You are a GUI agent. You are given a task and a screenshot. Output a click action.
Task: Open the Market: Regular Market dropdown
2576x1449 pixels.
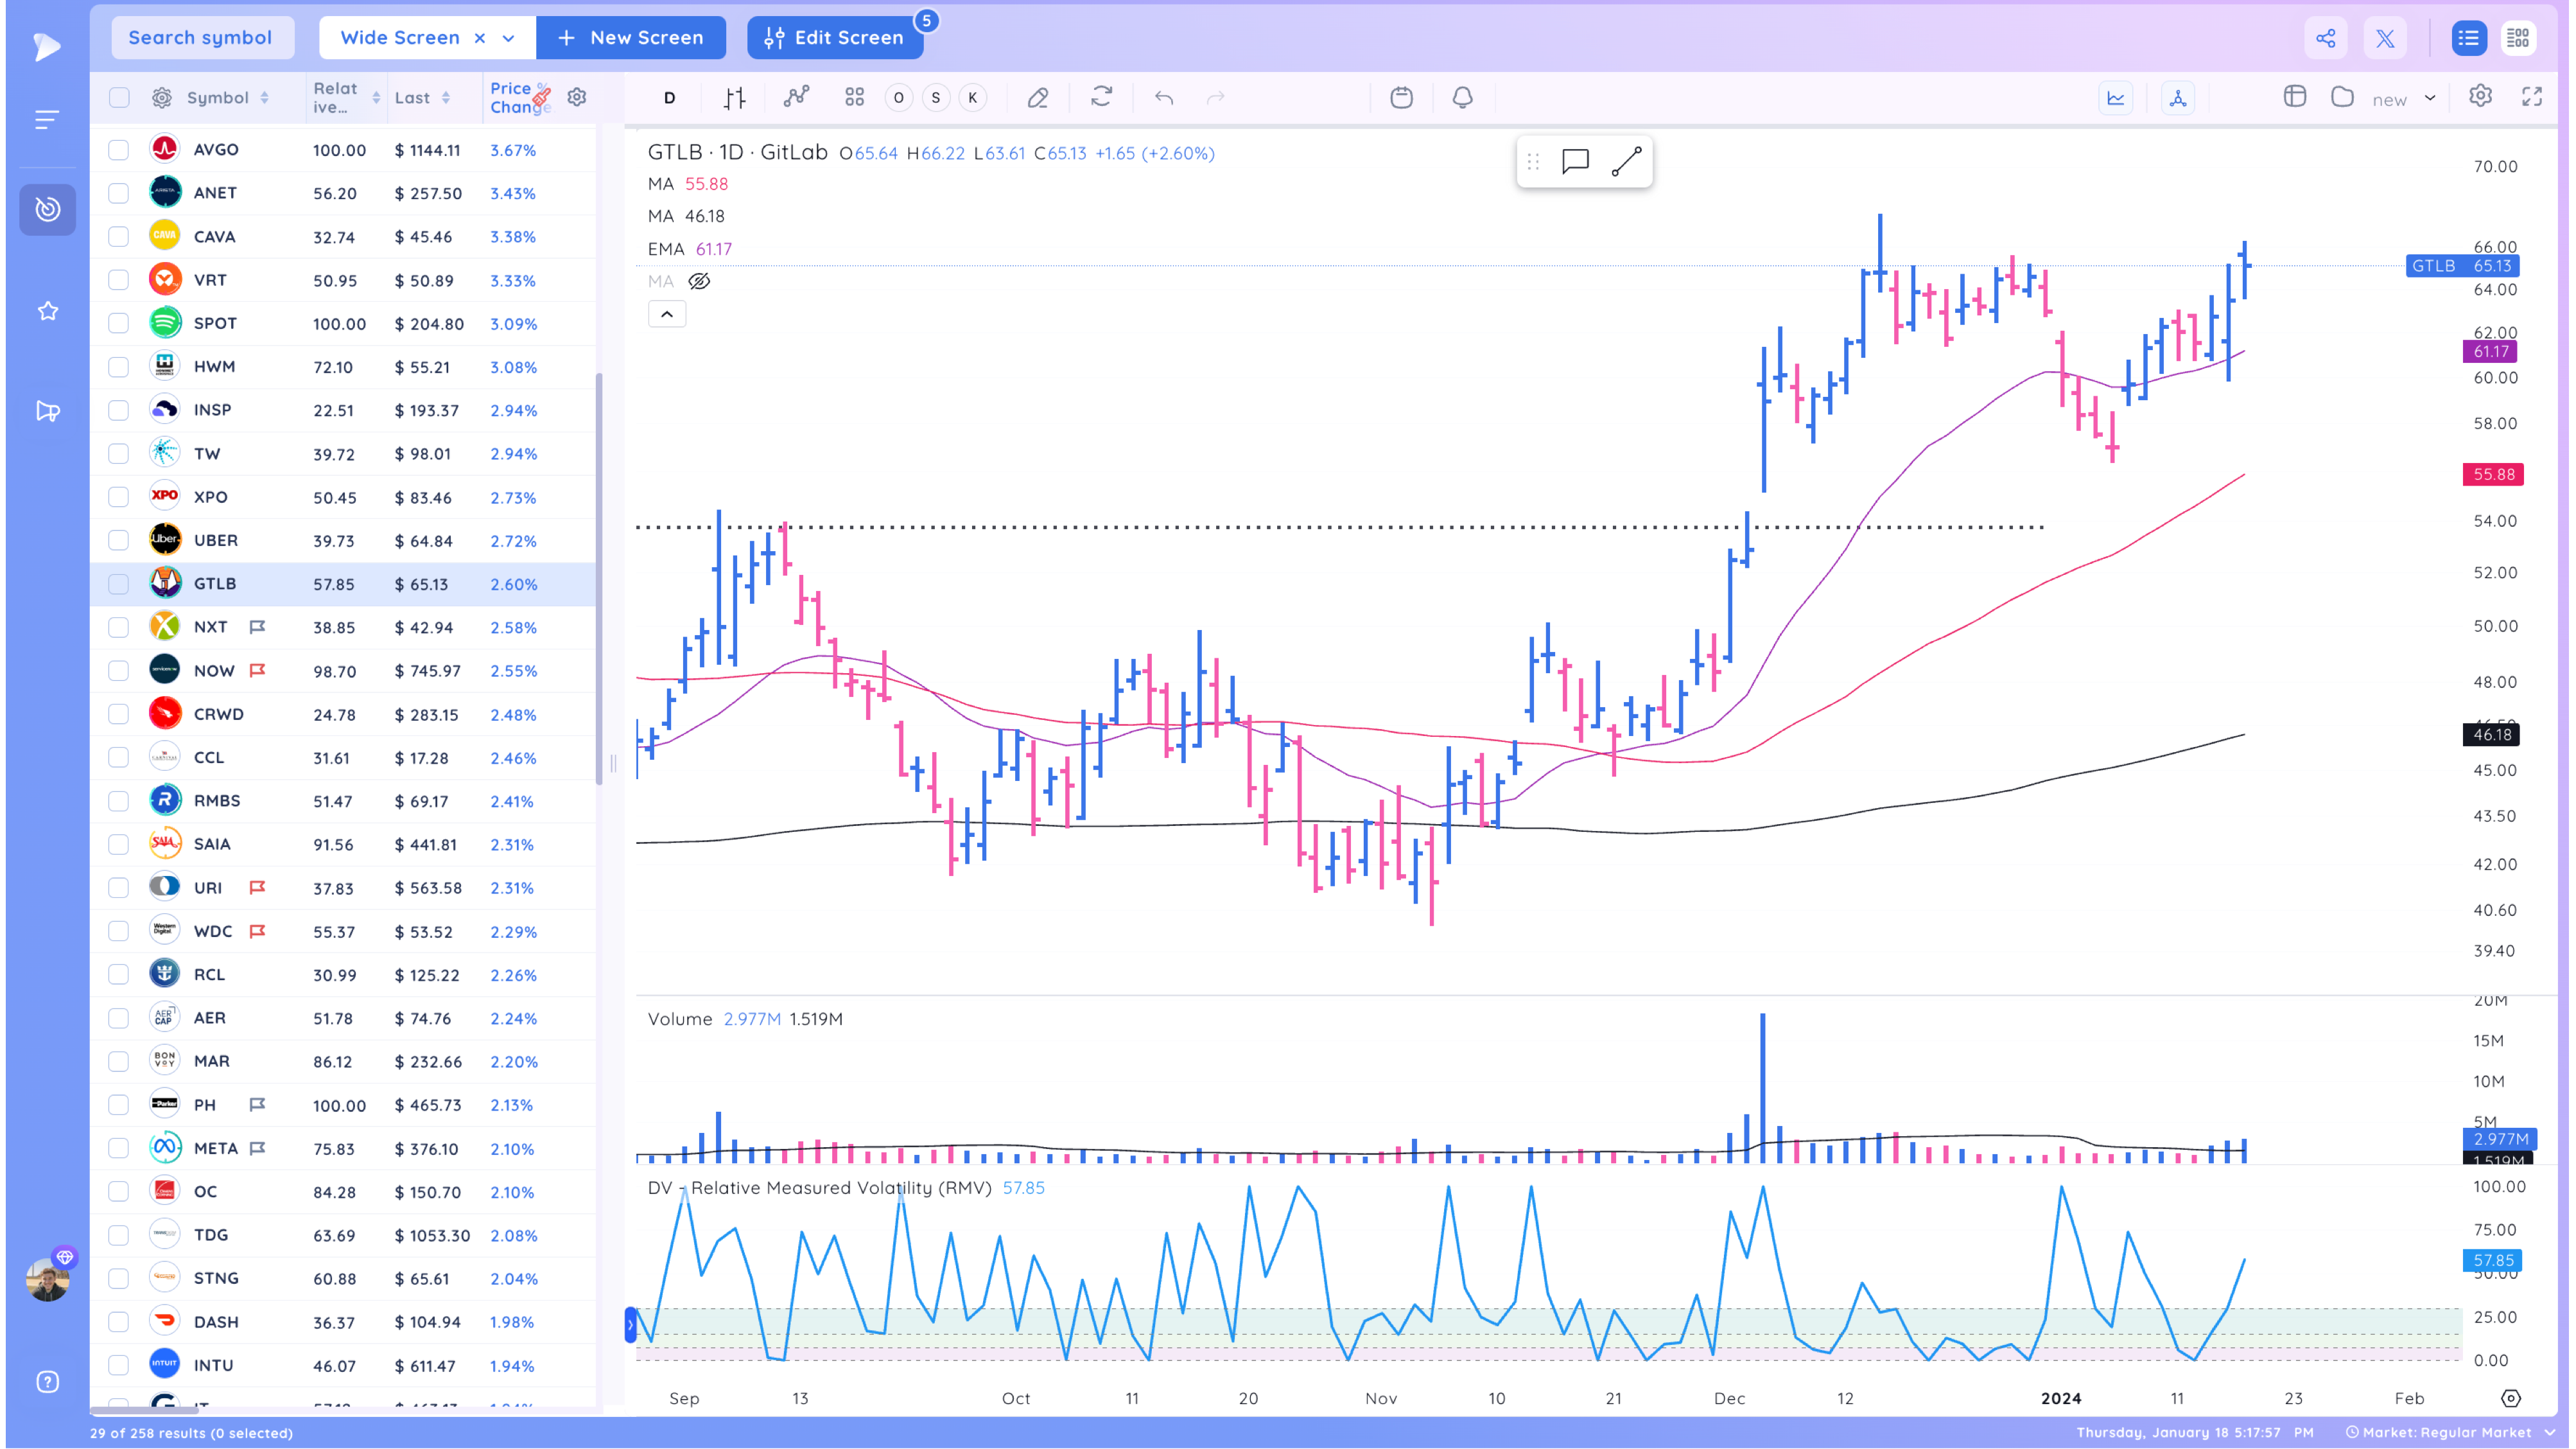(2450, 1432)
